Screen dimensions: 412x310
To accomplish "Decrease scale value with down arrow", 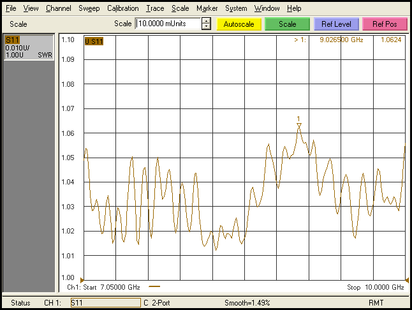I will click(x=206, y=27).
